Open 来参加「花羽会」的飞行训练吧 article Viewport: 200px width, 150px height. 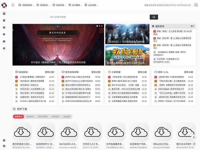coord(172,101)
